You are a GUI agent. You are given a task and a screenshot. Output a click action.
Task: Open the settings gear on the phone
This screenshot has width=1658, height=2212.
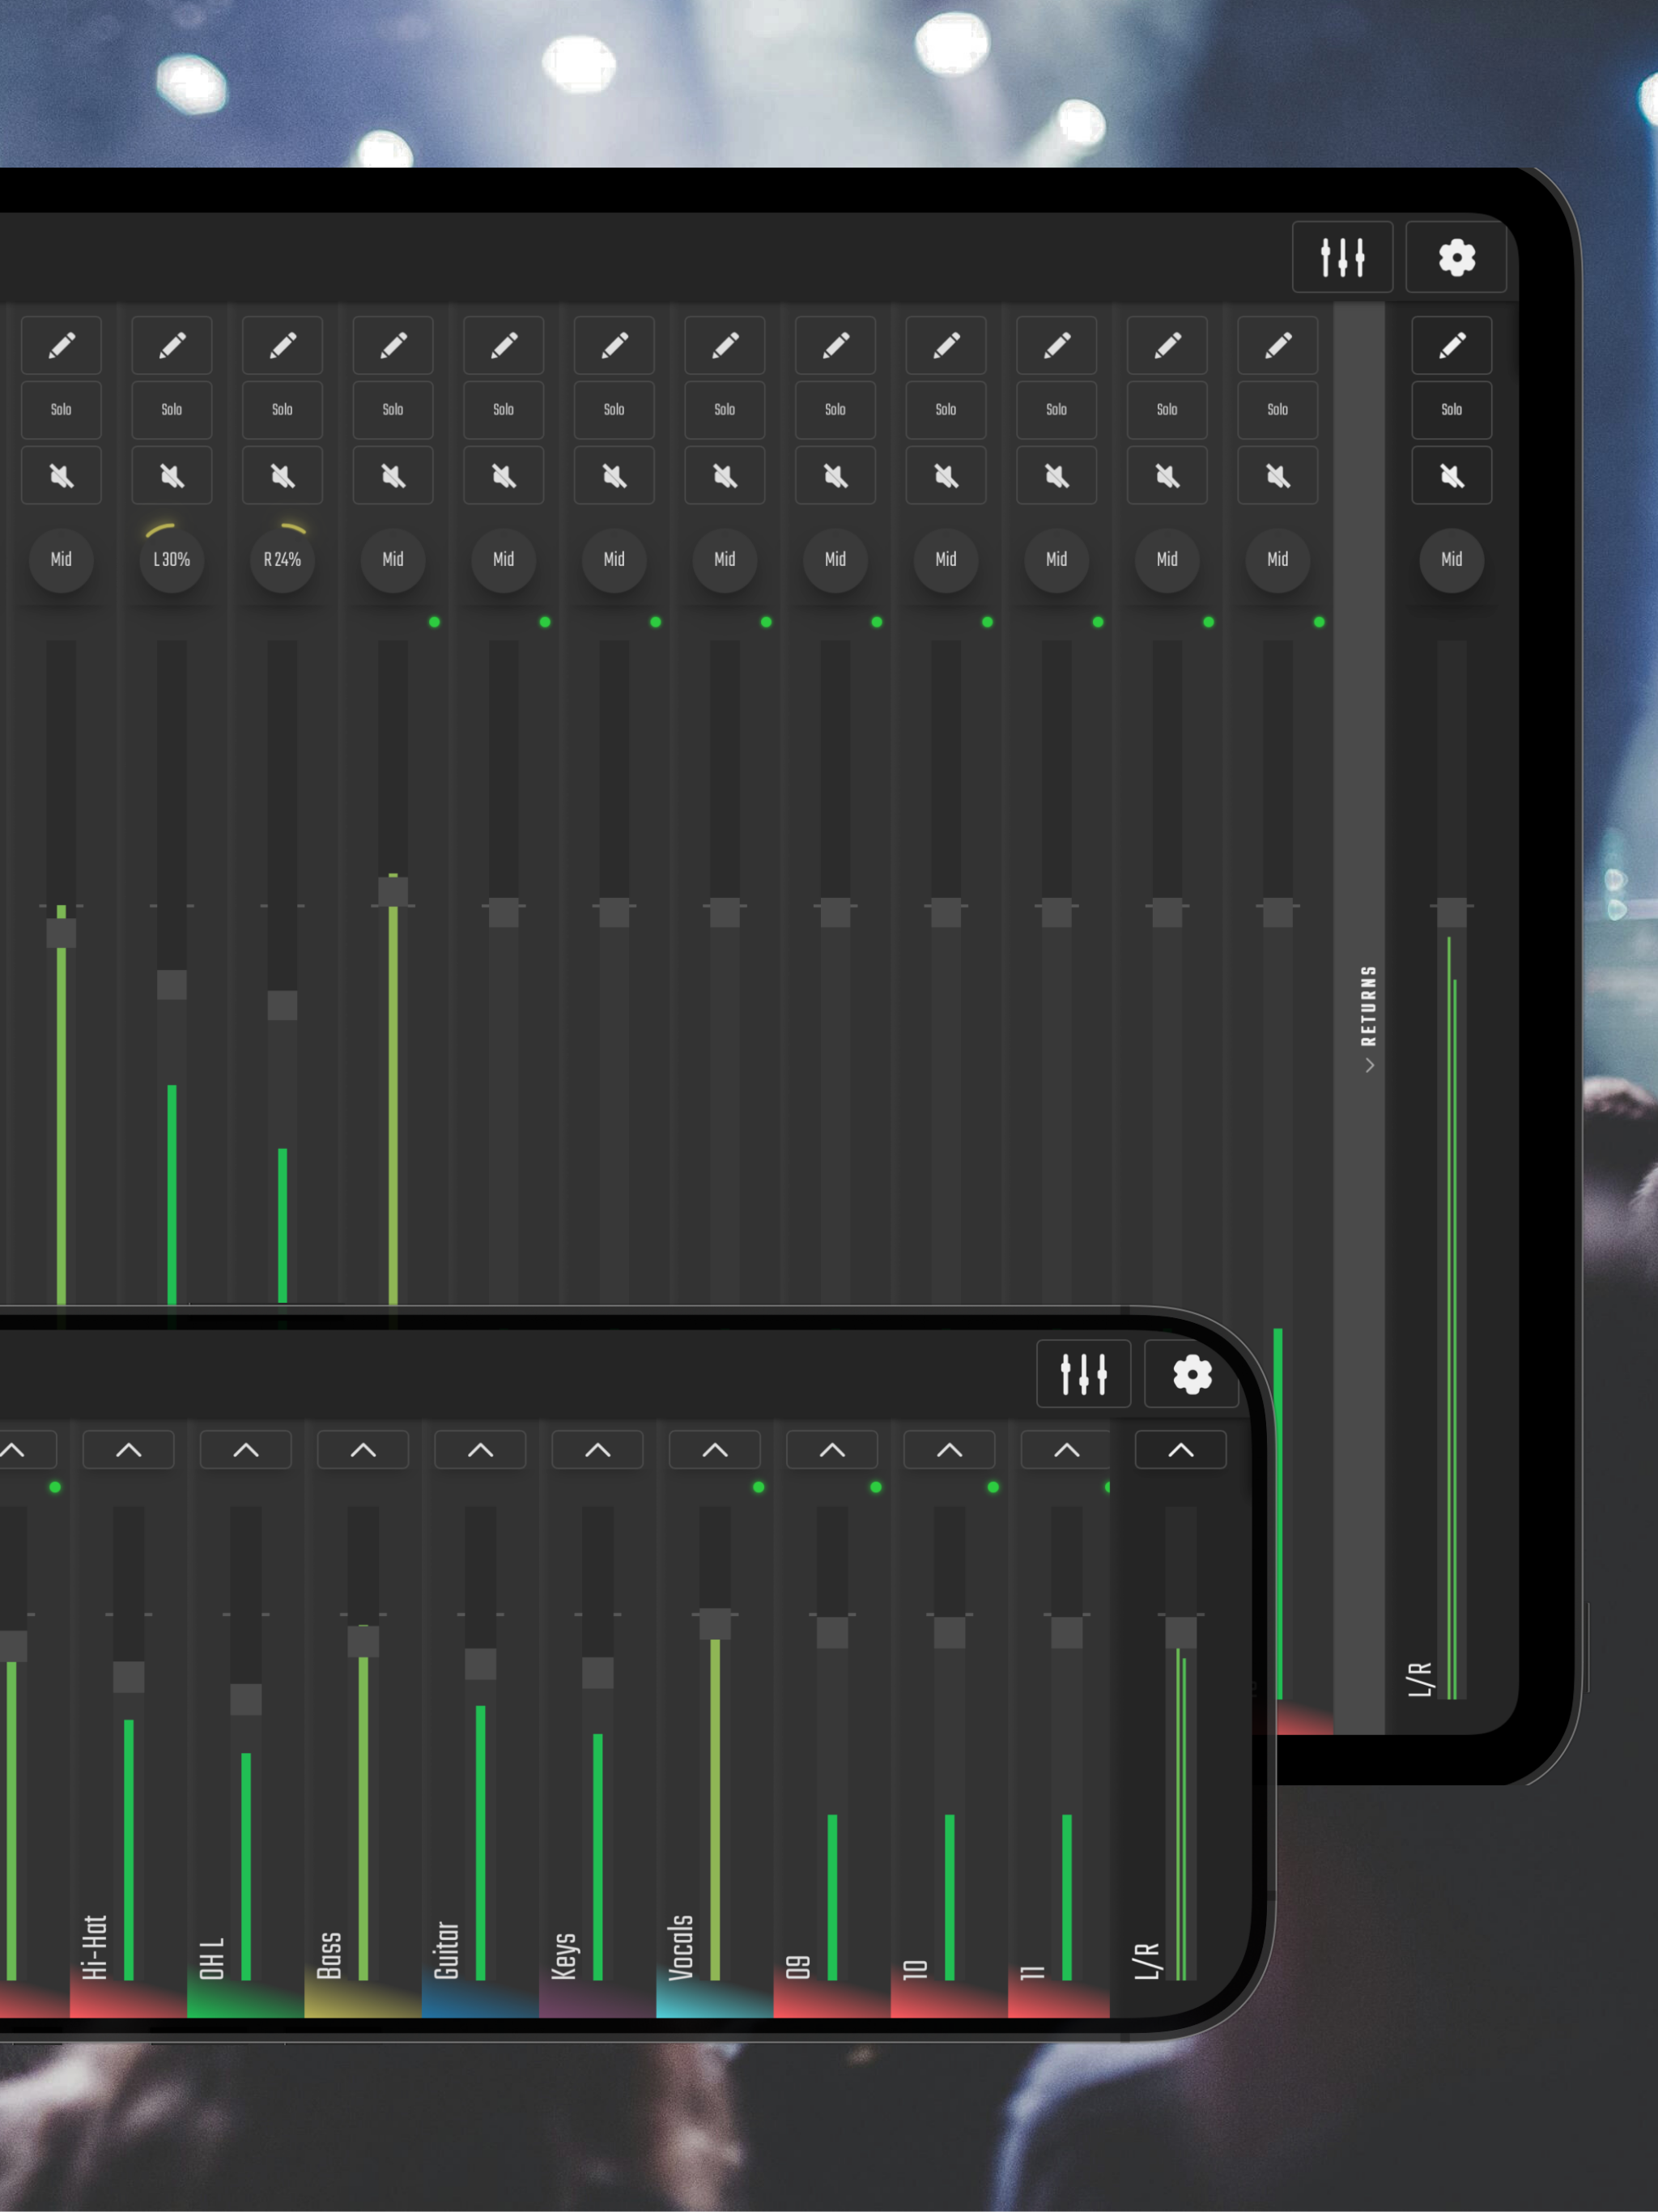pos(1191,1373)
